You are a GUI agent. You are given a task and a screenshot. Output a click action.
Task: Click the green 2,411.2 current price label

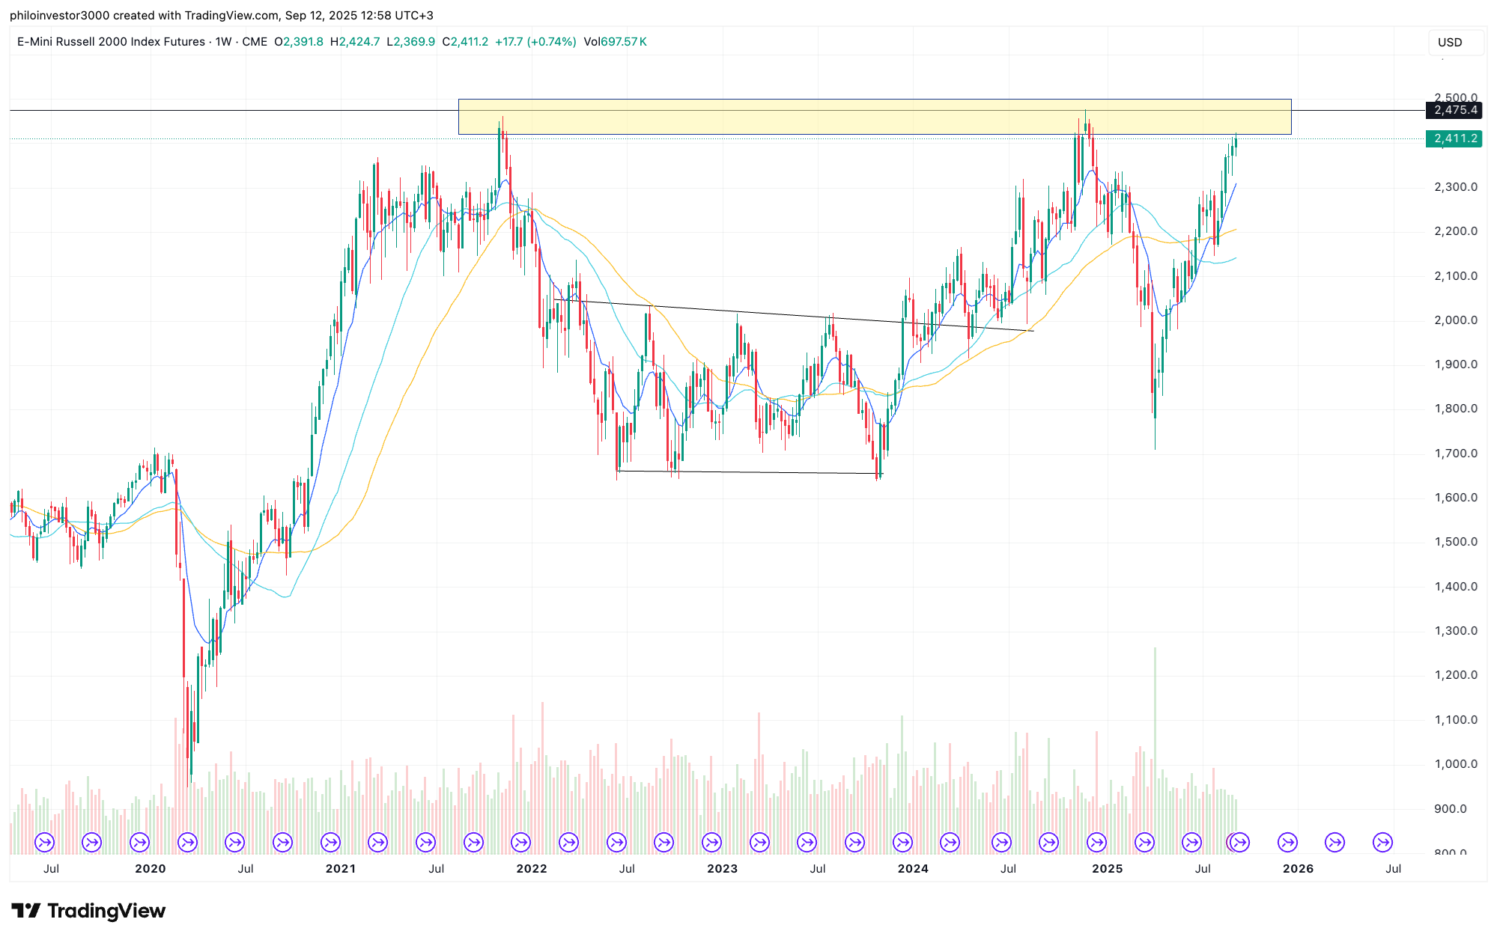click(x=1455, y=138)
